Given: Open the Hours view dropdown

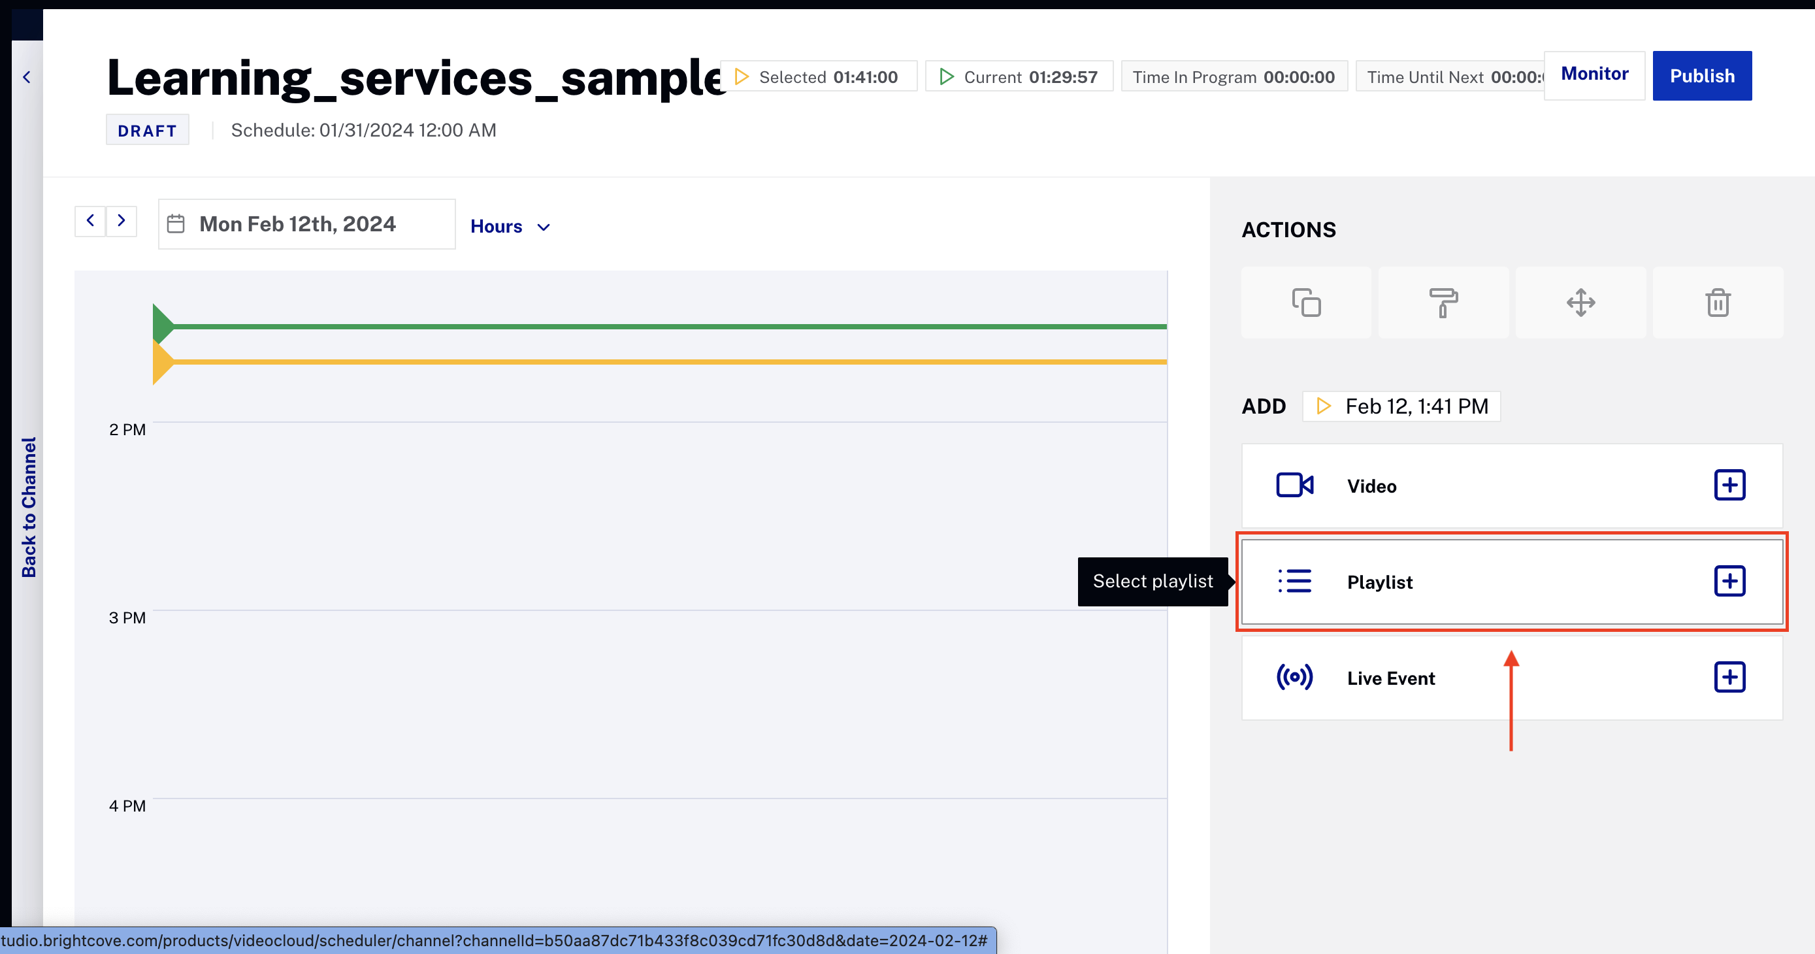Looking at the screenshot, I should tap(510, 226).
